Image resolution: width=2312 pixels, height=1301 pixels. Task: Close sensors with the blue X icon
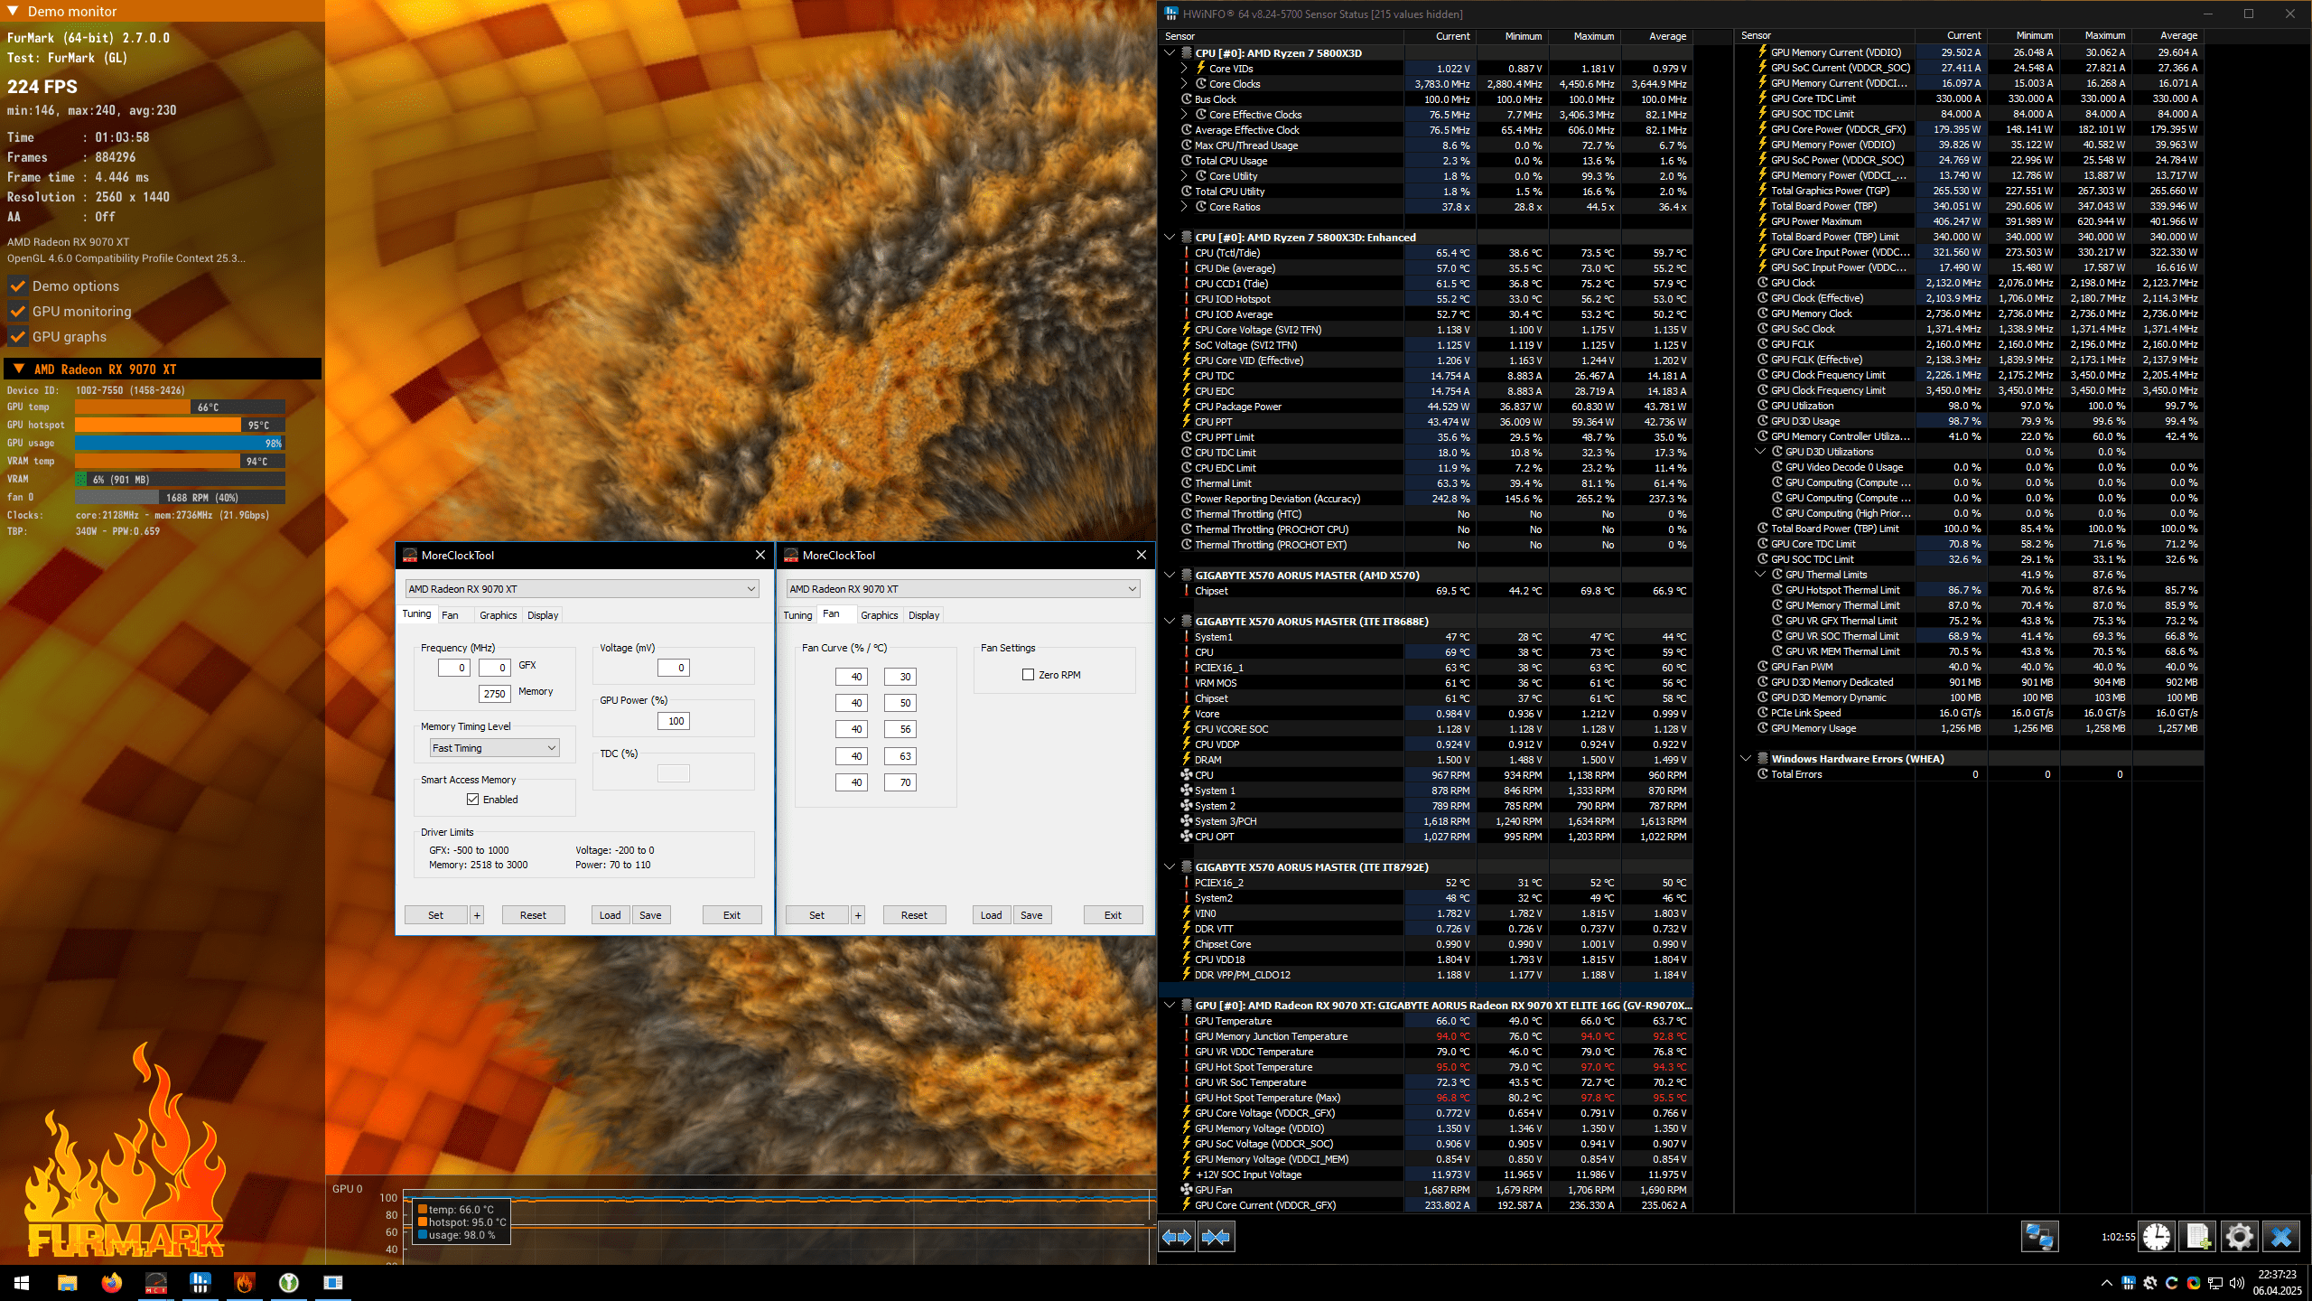[x=2281, y=1237]
